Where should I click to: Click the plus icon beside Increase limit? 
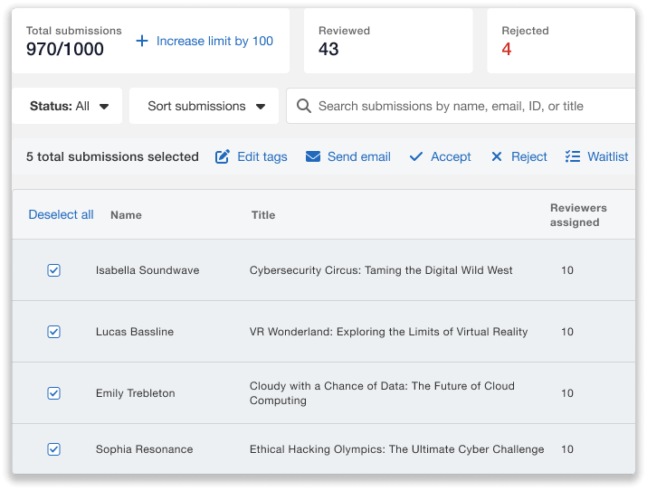(142, 41)
